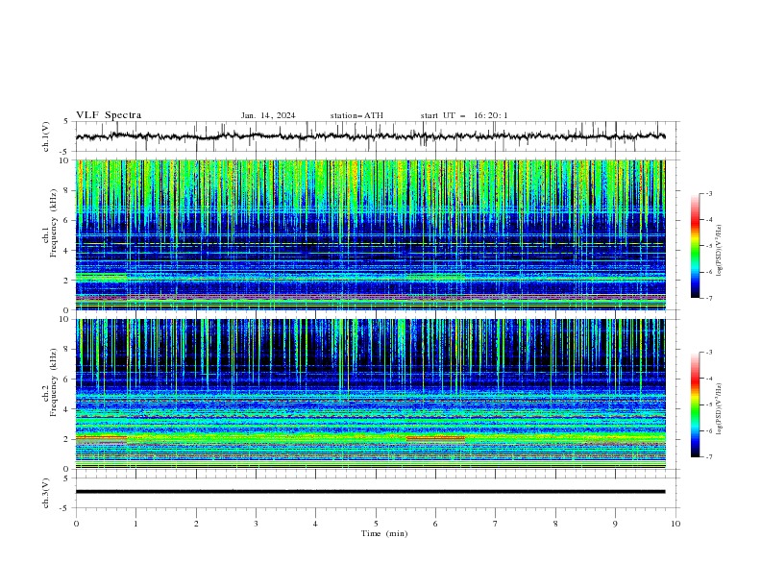
Task: Click the "-7" tick on ch.1 colorbar
Action: pos(709,298)
